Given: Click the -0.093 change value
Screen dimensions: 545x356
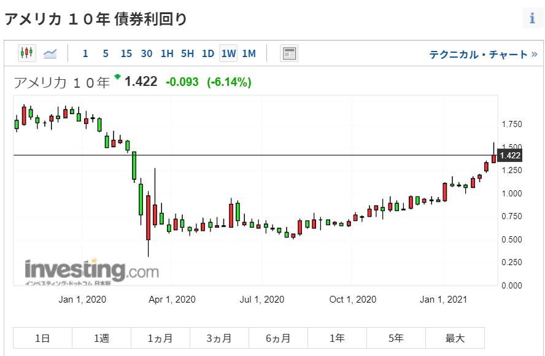Looking at the screenshot, I should click(182, 82).
